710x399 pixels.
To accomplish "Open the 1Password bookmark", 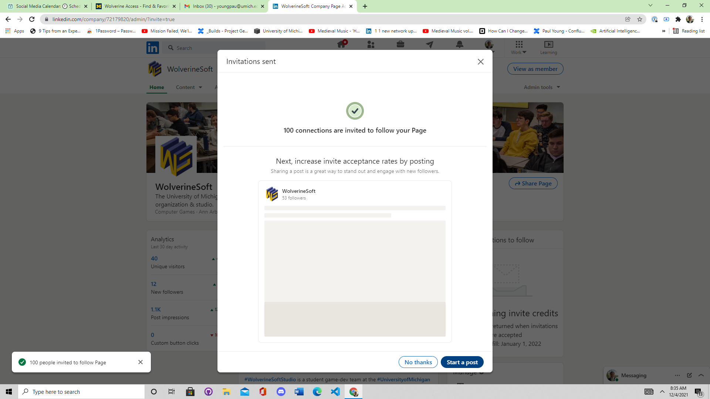I will tap(111, 31).
